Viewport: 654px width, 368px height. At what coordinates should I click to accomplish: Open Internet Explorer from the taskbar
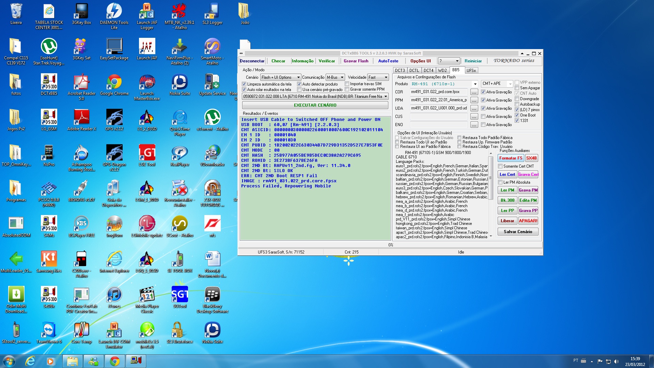pyautogui.click(x=30, y=361)
